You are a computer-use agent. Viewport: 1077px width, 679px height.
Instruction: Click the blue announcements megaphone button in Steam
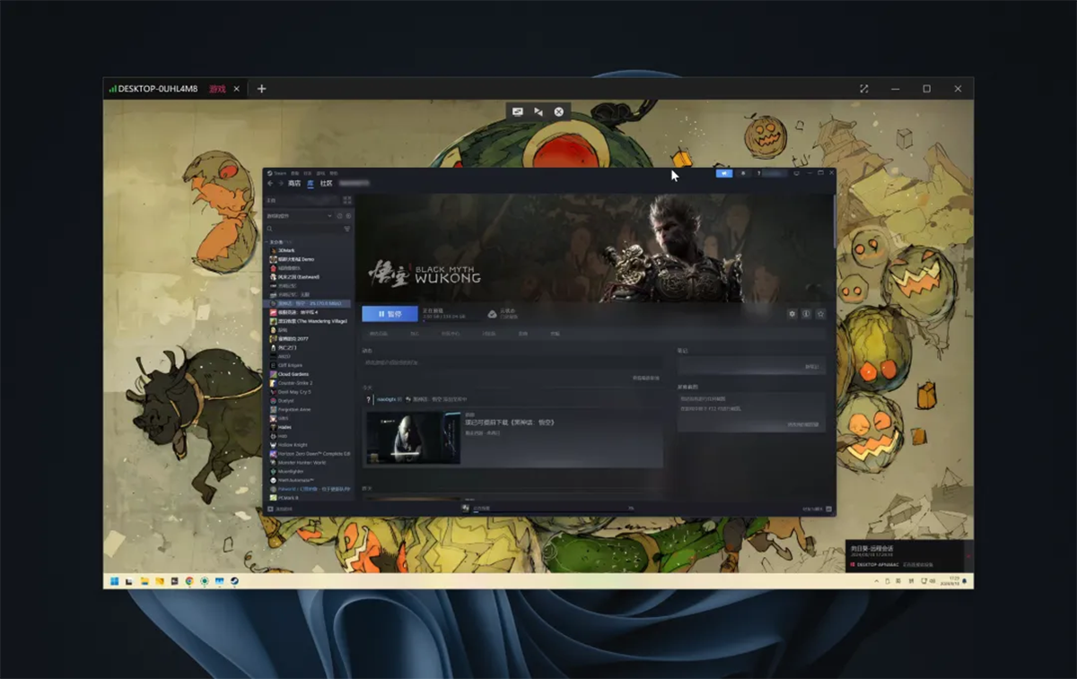pos(724,173)
